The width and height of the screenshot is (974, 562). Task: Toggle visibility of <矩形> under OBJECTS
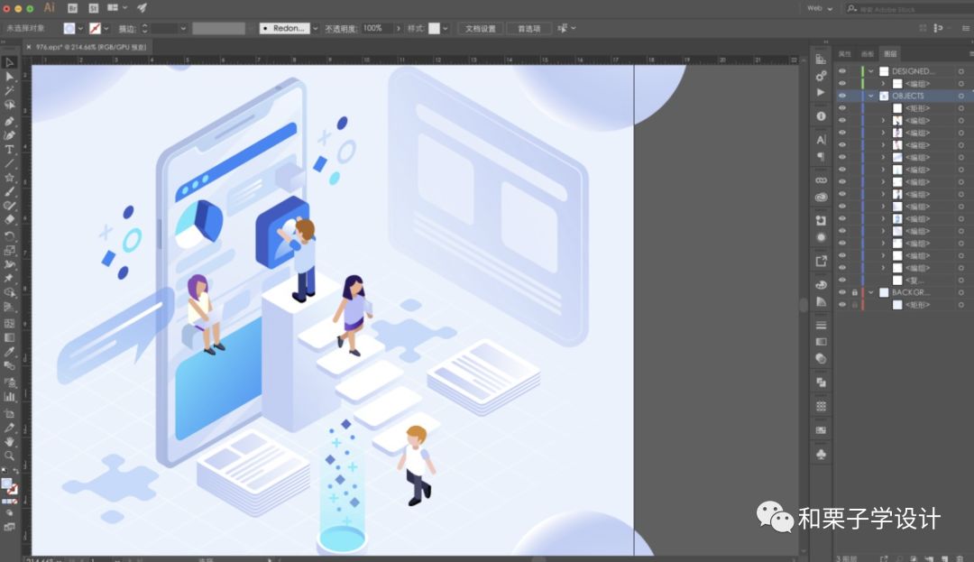click(842, 108)
